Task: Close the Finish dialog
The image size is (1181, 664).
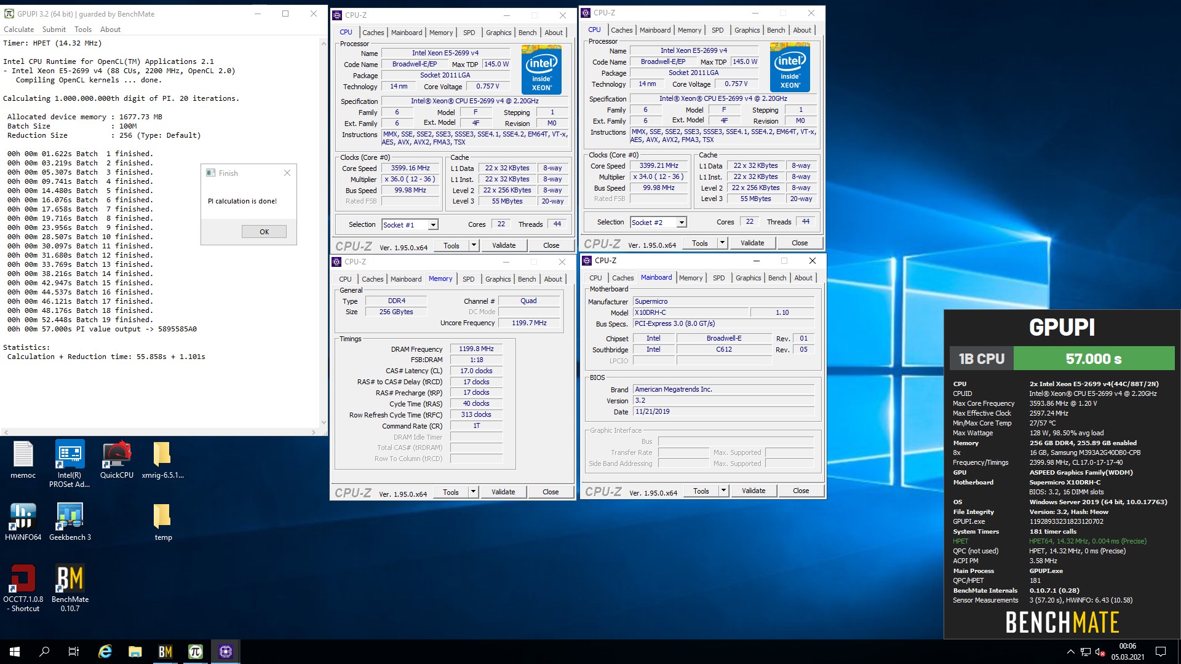Action: click(287, 173)
